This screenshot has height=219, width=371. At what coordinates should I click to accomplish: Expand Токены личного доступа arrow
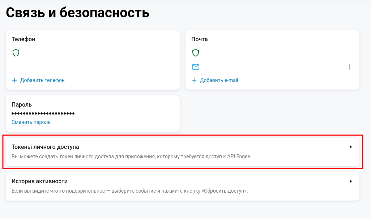pyautogui.click(x=351, y=147)
